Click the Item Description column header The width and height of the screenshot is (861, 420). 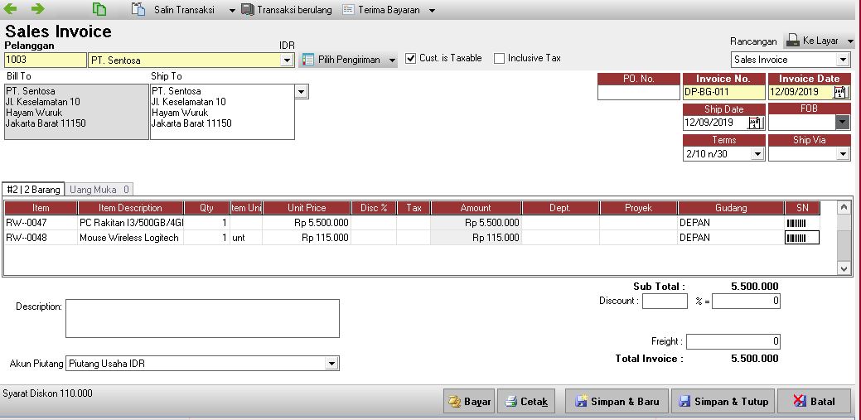(x=131, y=208)
